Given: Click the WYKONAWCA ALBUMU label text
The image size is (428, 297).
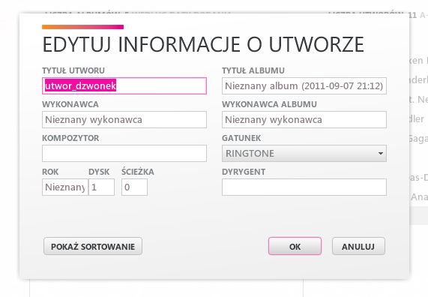Looking at the screenshot, I should (x=269, y=104).
